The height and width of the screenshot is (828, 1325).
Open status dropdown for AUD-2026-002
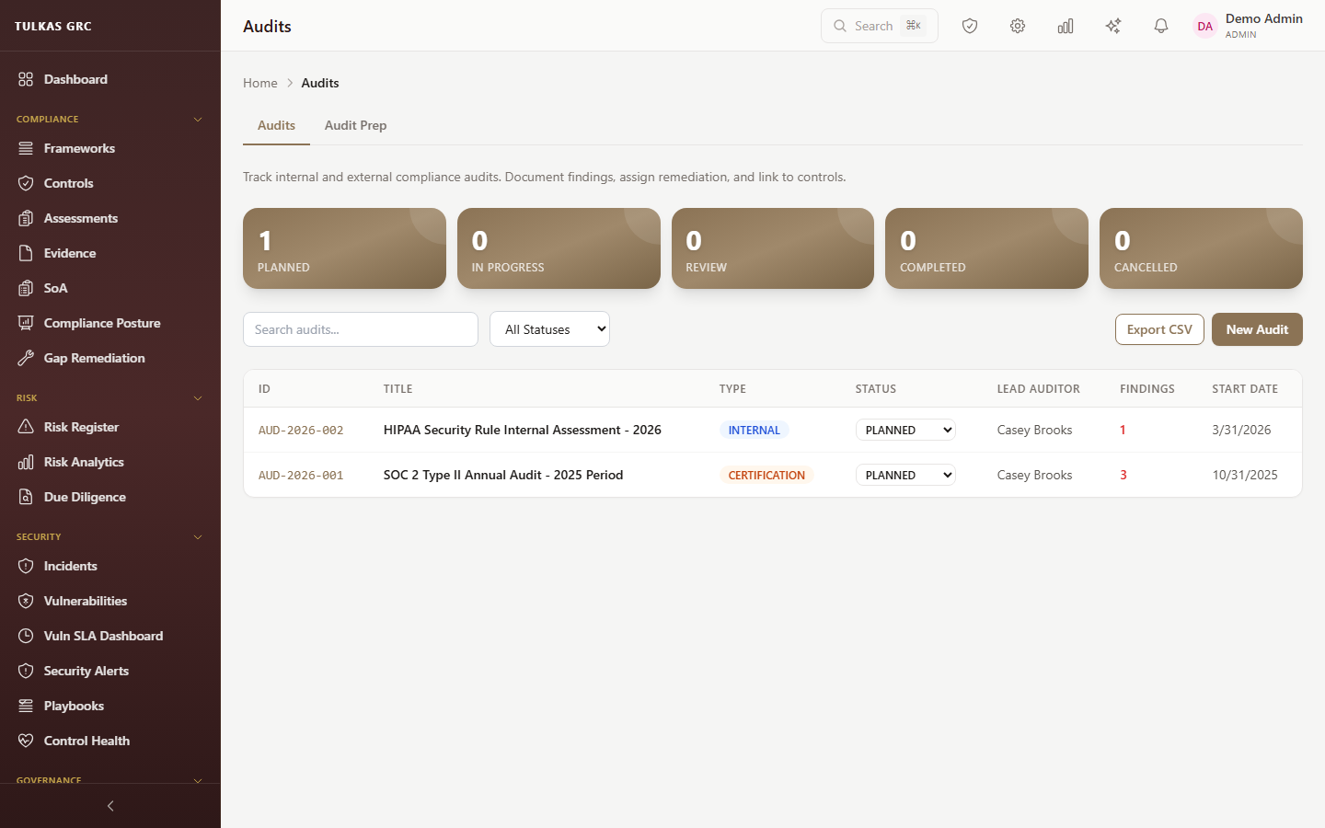(x=905, y=430)
